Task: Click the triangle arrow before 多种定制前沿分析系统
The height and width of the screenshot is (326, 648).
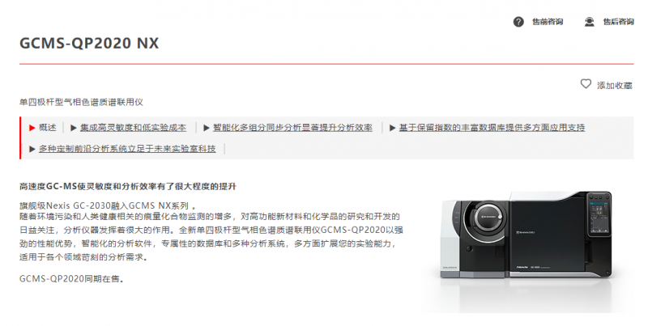Action: [32, 149]
